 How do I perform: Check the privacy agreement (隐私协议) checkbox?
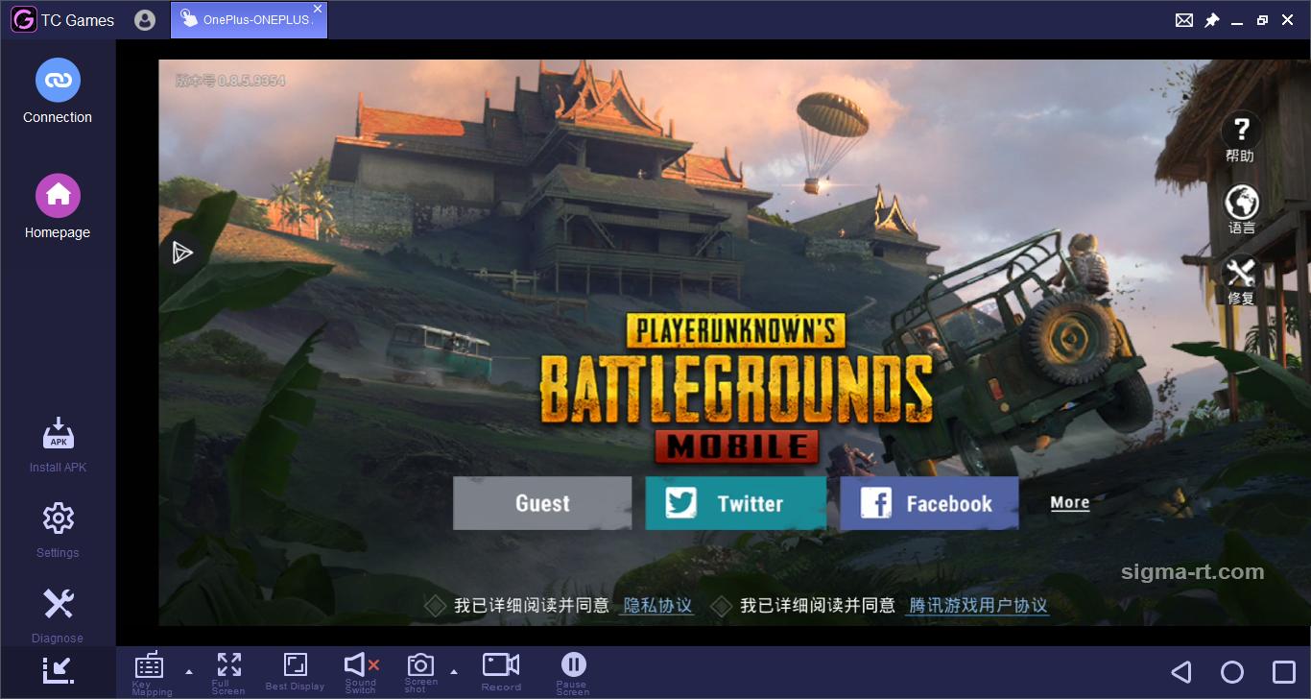(436, 606)
